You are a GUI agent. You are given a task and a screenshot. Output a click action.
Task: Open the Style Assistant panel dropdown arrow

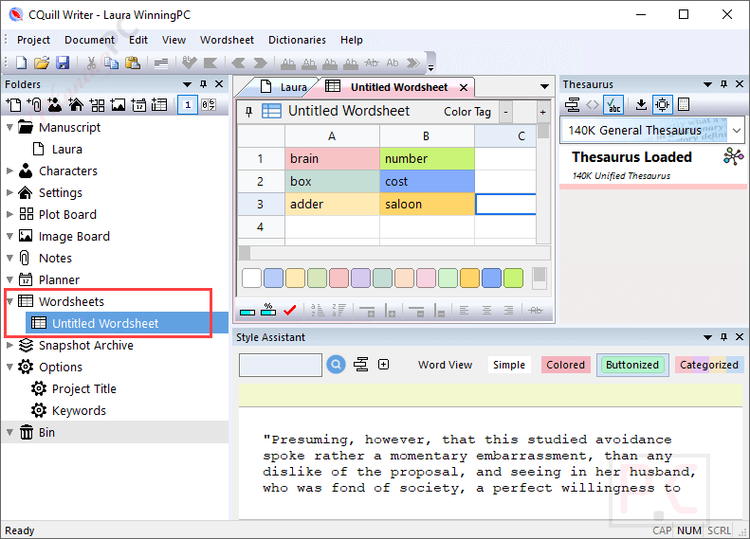707,337
